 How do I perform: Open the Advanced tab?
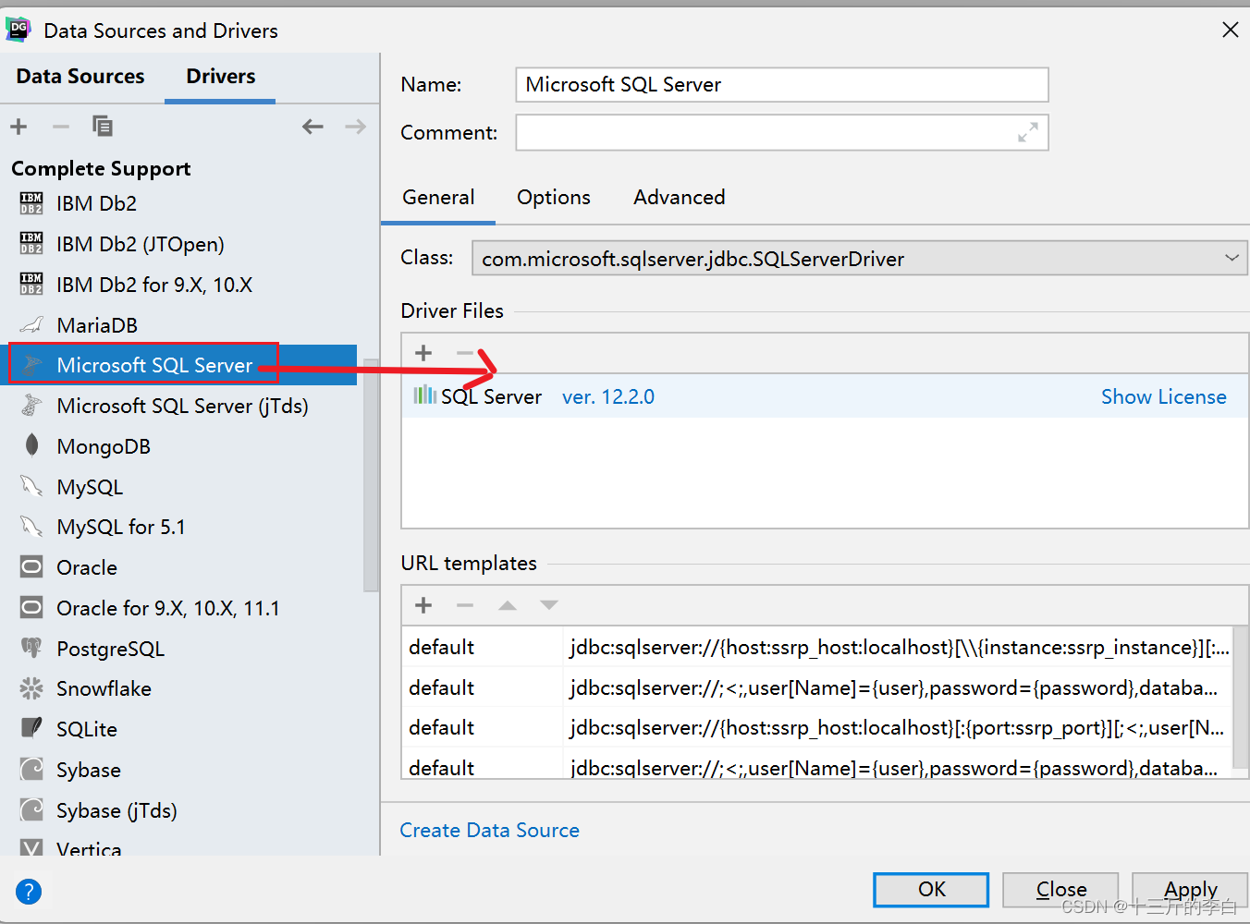[680, 198]
